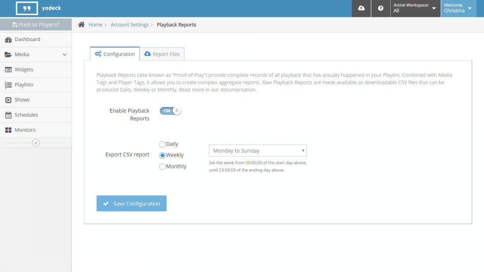Switch to the Report Files tab
The image size is (484, 272).
click(x=162, y=54)
